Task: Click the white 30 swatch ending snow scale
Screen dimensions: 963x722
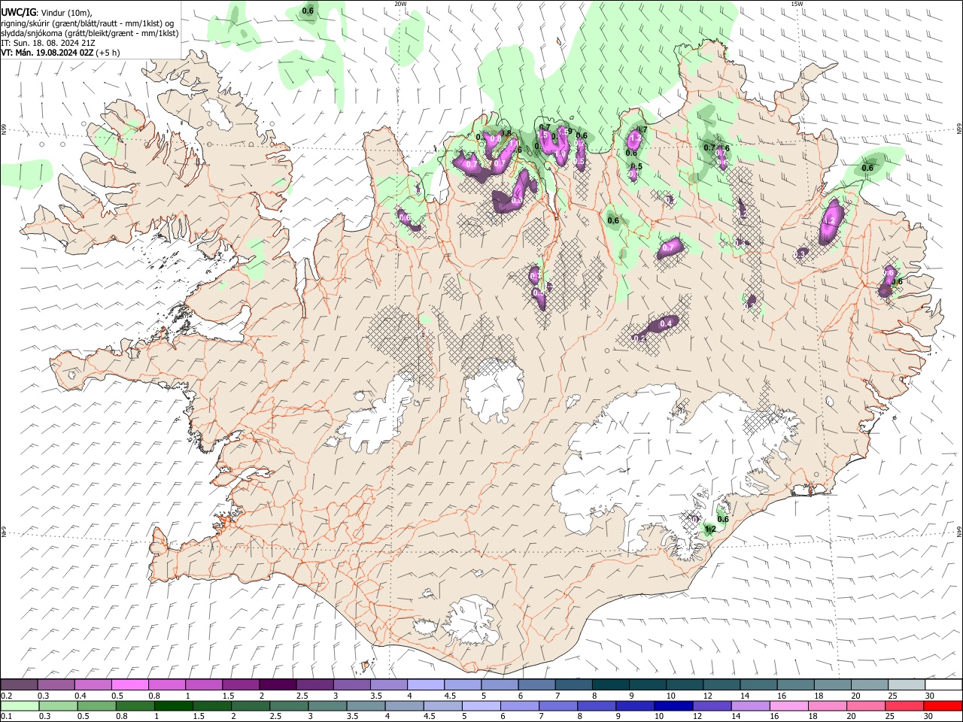Action: coord(943,685)
